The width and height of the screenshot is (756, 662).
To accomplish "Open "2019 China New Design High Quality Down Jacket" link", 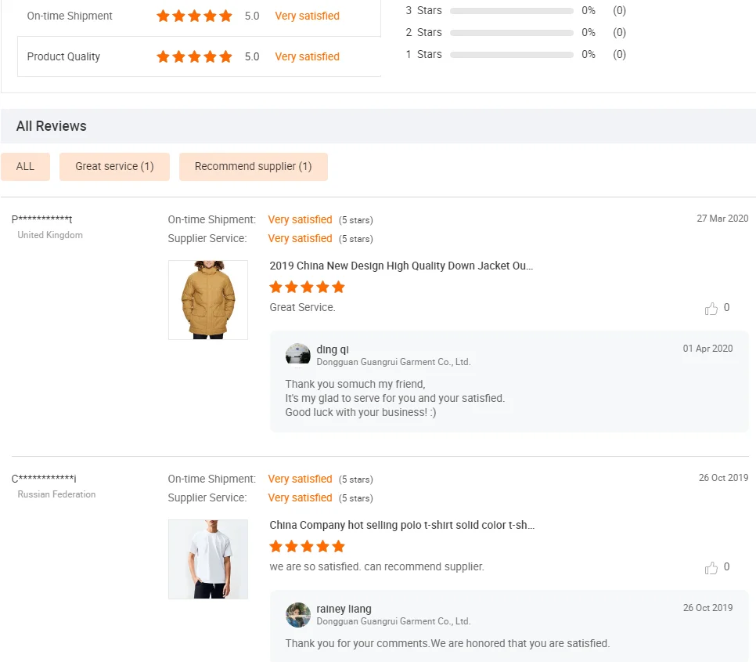I will pyautogui.click(x=401, y=266).
